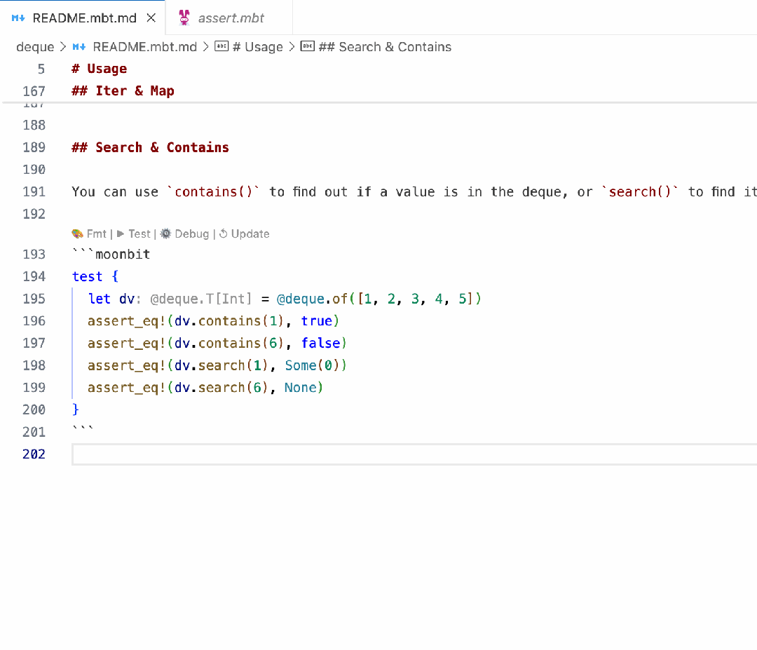Click the `contains()` inline code text
The height and width of the screenshot is (650, 757).
(x=213, y=192)
